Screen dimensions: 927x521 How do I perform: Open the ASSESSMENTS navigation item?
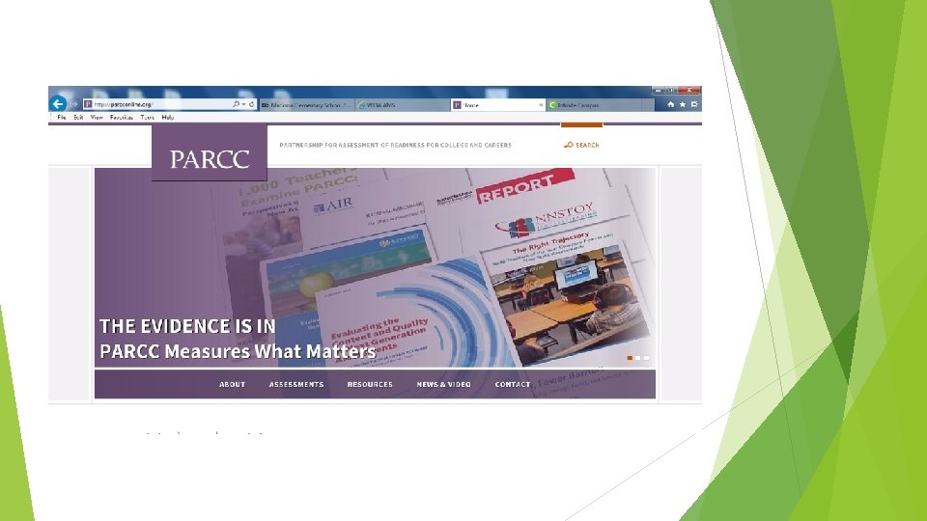296,385
